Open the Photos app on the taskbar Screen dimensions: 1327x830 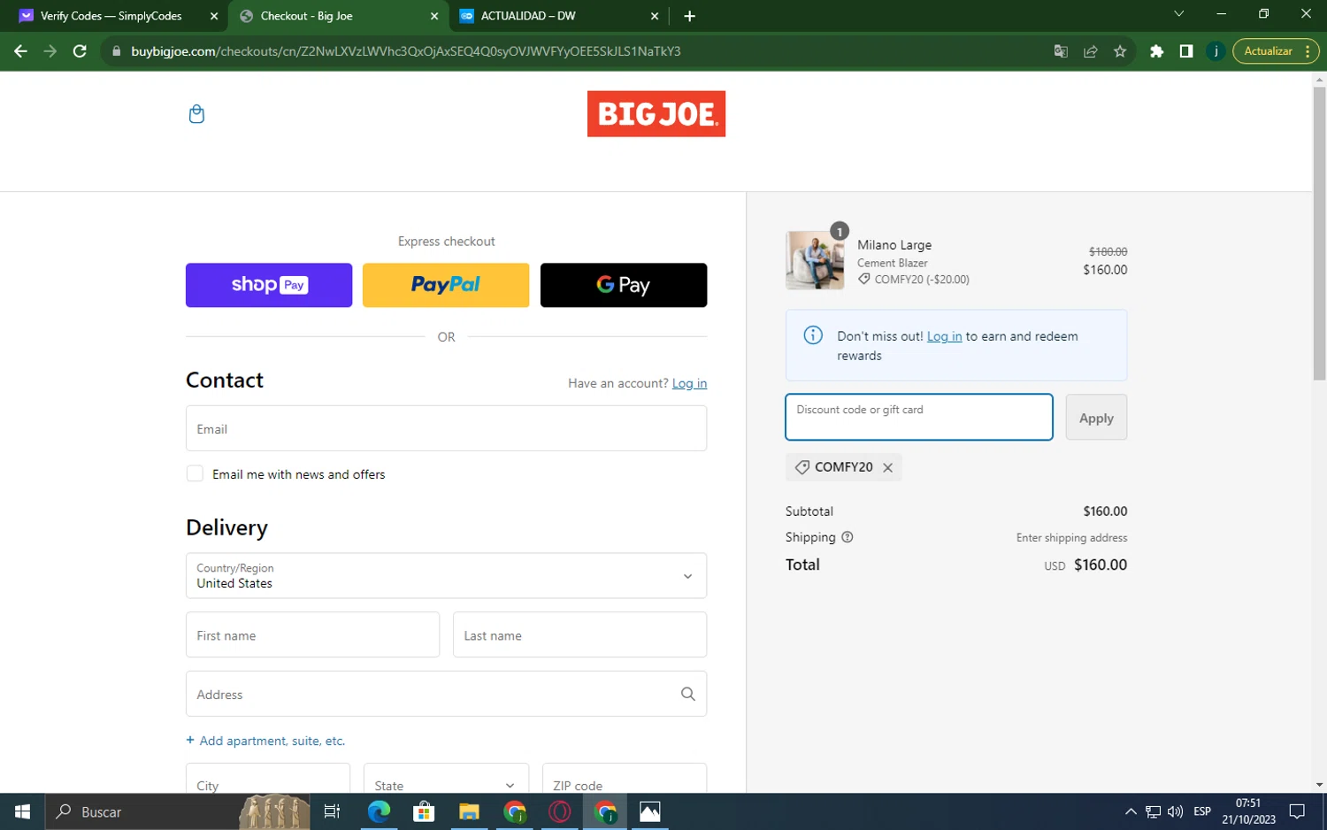(650, 811)
